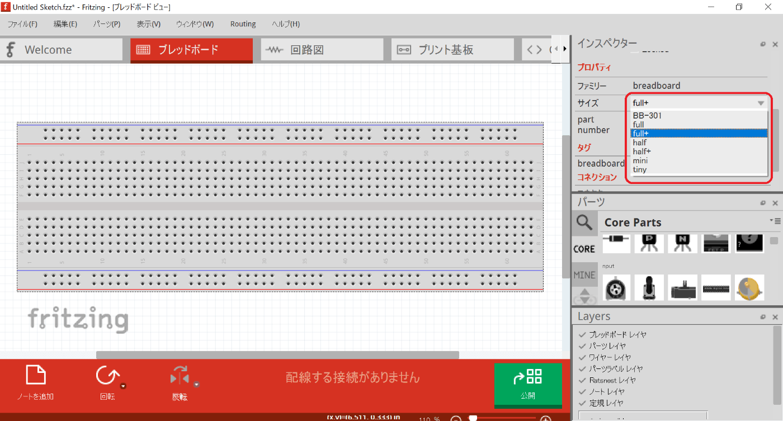The width and height of the screenshot is (783, 421).
Task: Undock the パーツ panel
Action: click(763, 203)
